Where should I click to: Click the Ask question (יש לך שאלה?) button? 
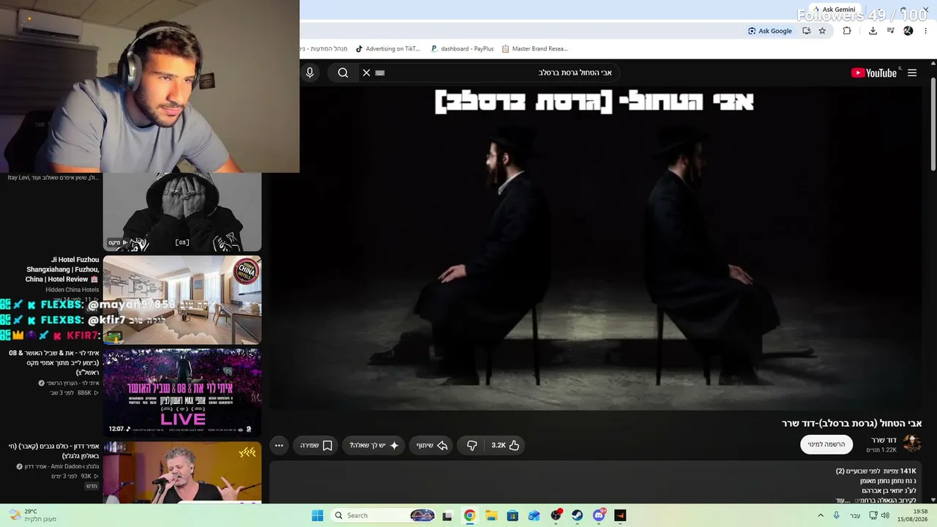click(x=374, y=445)
